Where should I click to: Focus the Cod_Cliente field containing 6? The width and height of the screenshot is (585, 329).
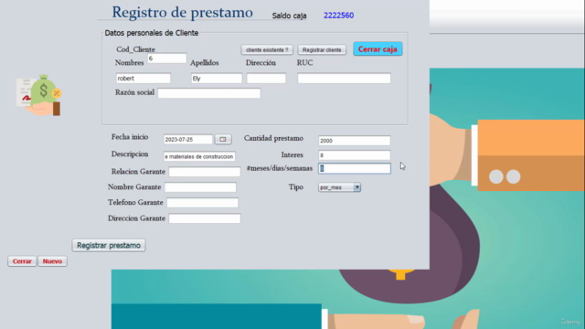click(166, 58)
